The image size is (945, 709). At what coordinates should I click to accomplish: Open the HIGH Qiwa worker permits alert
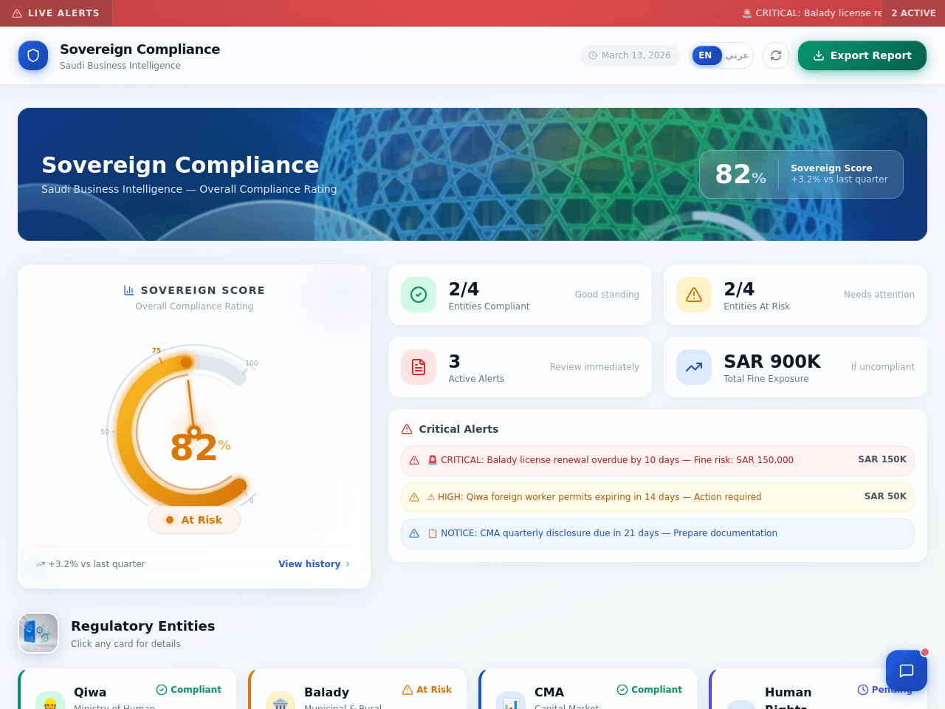click(658, 497)
